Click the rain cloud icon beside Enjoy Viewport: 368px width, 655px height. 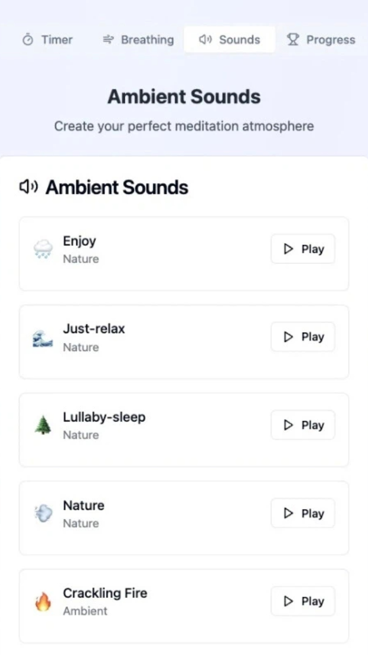point(43,250)
